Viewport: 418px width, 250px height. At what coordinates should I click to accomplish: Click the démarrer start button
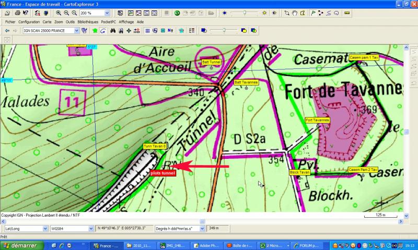click(x=21, y=245)
